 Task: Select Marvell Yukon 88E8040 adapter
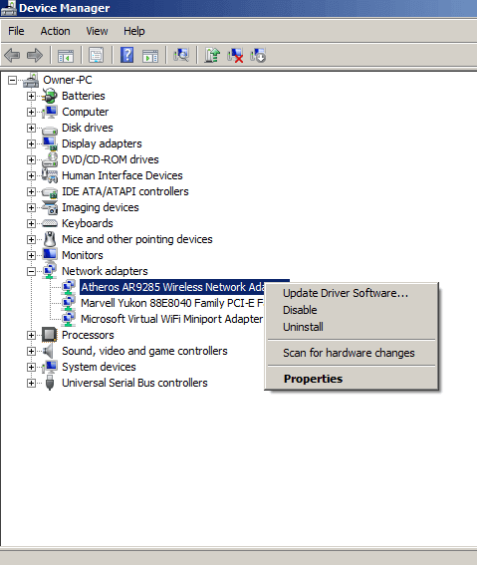point(172,303)
